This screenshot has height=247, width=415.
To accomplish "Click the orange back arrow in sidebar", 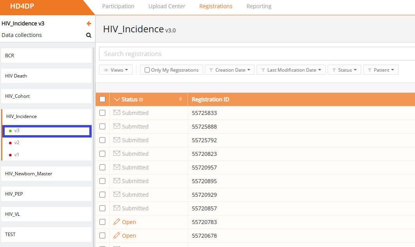I will pyautogui.click(x=89, y=23).
